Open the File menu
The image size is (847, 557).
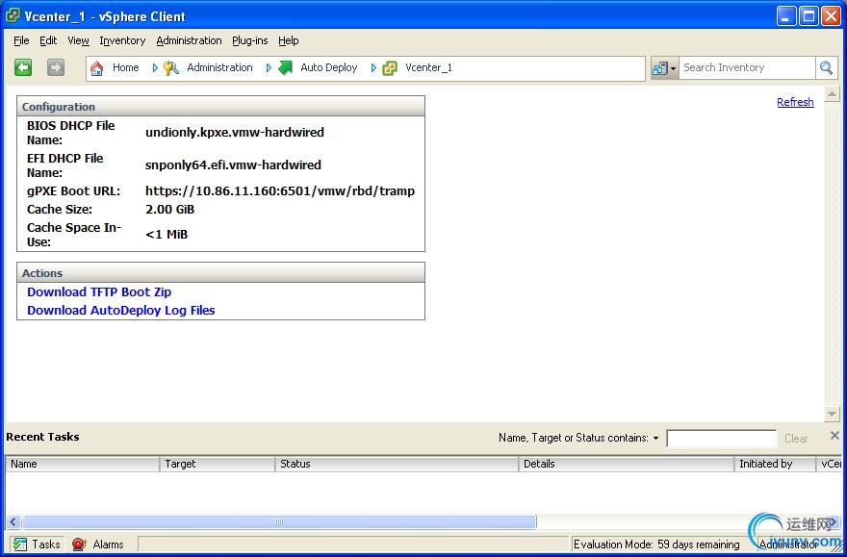click(21, 40)
